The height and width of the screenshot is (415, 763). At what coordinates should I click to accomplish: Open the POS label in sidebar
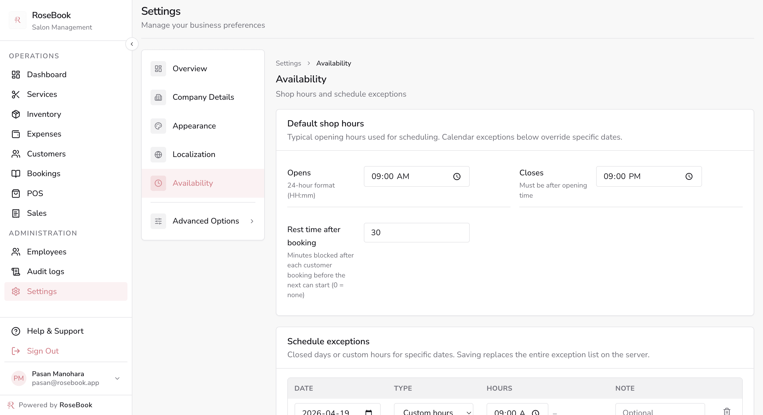click(35, 193)
